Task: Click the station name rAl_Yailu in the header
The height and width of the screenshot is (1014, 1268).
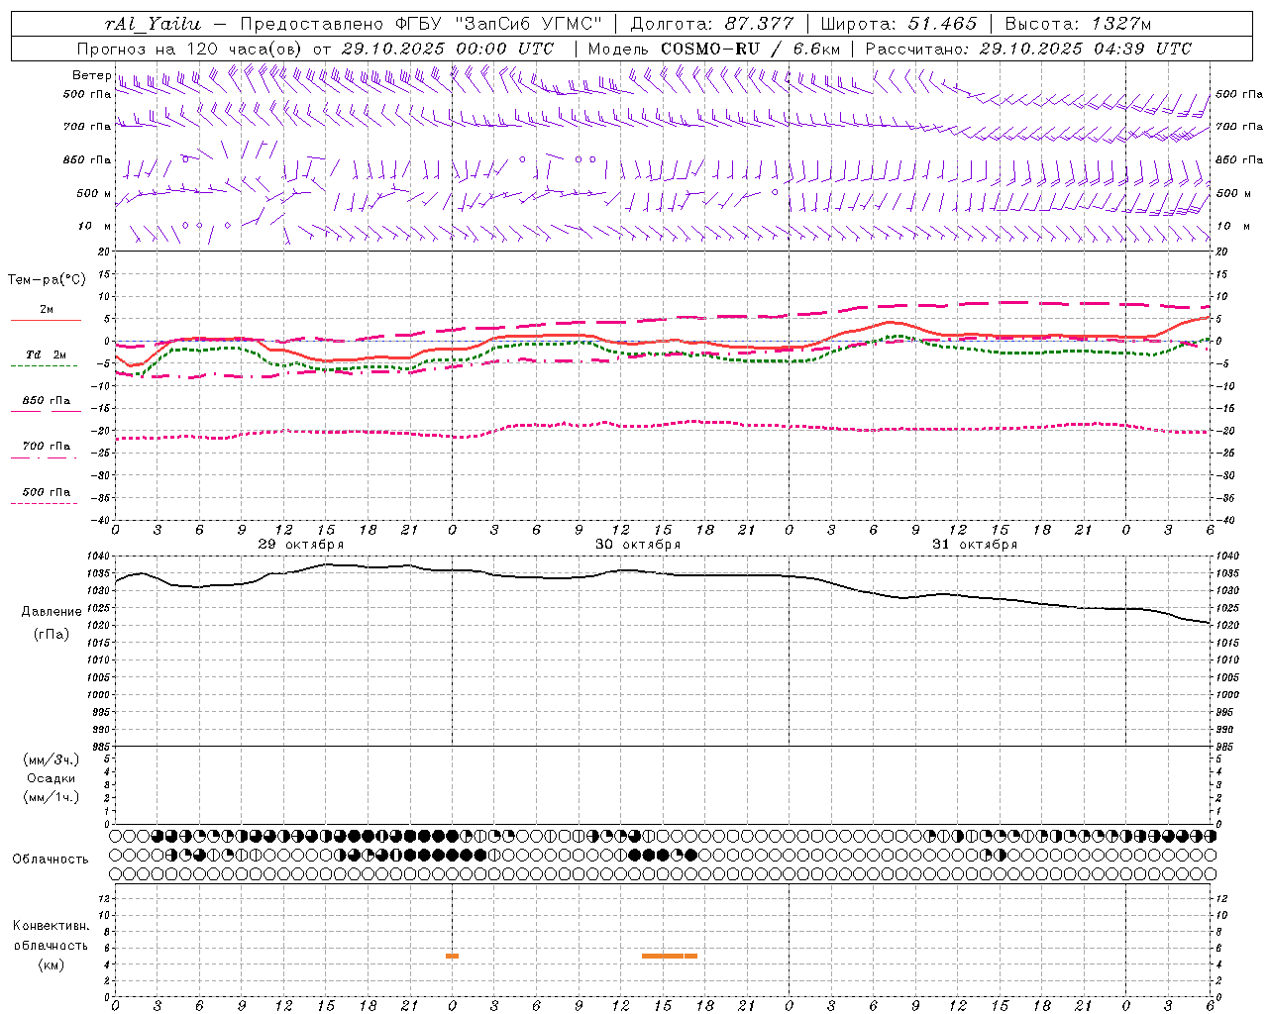Action: click(x=153, y=24)
